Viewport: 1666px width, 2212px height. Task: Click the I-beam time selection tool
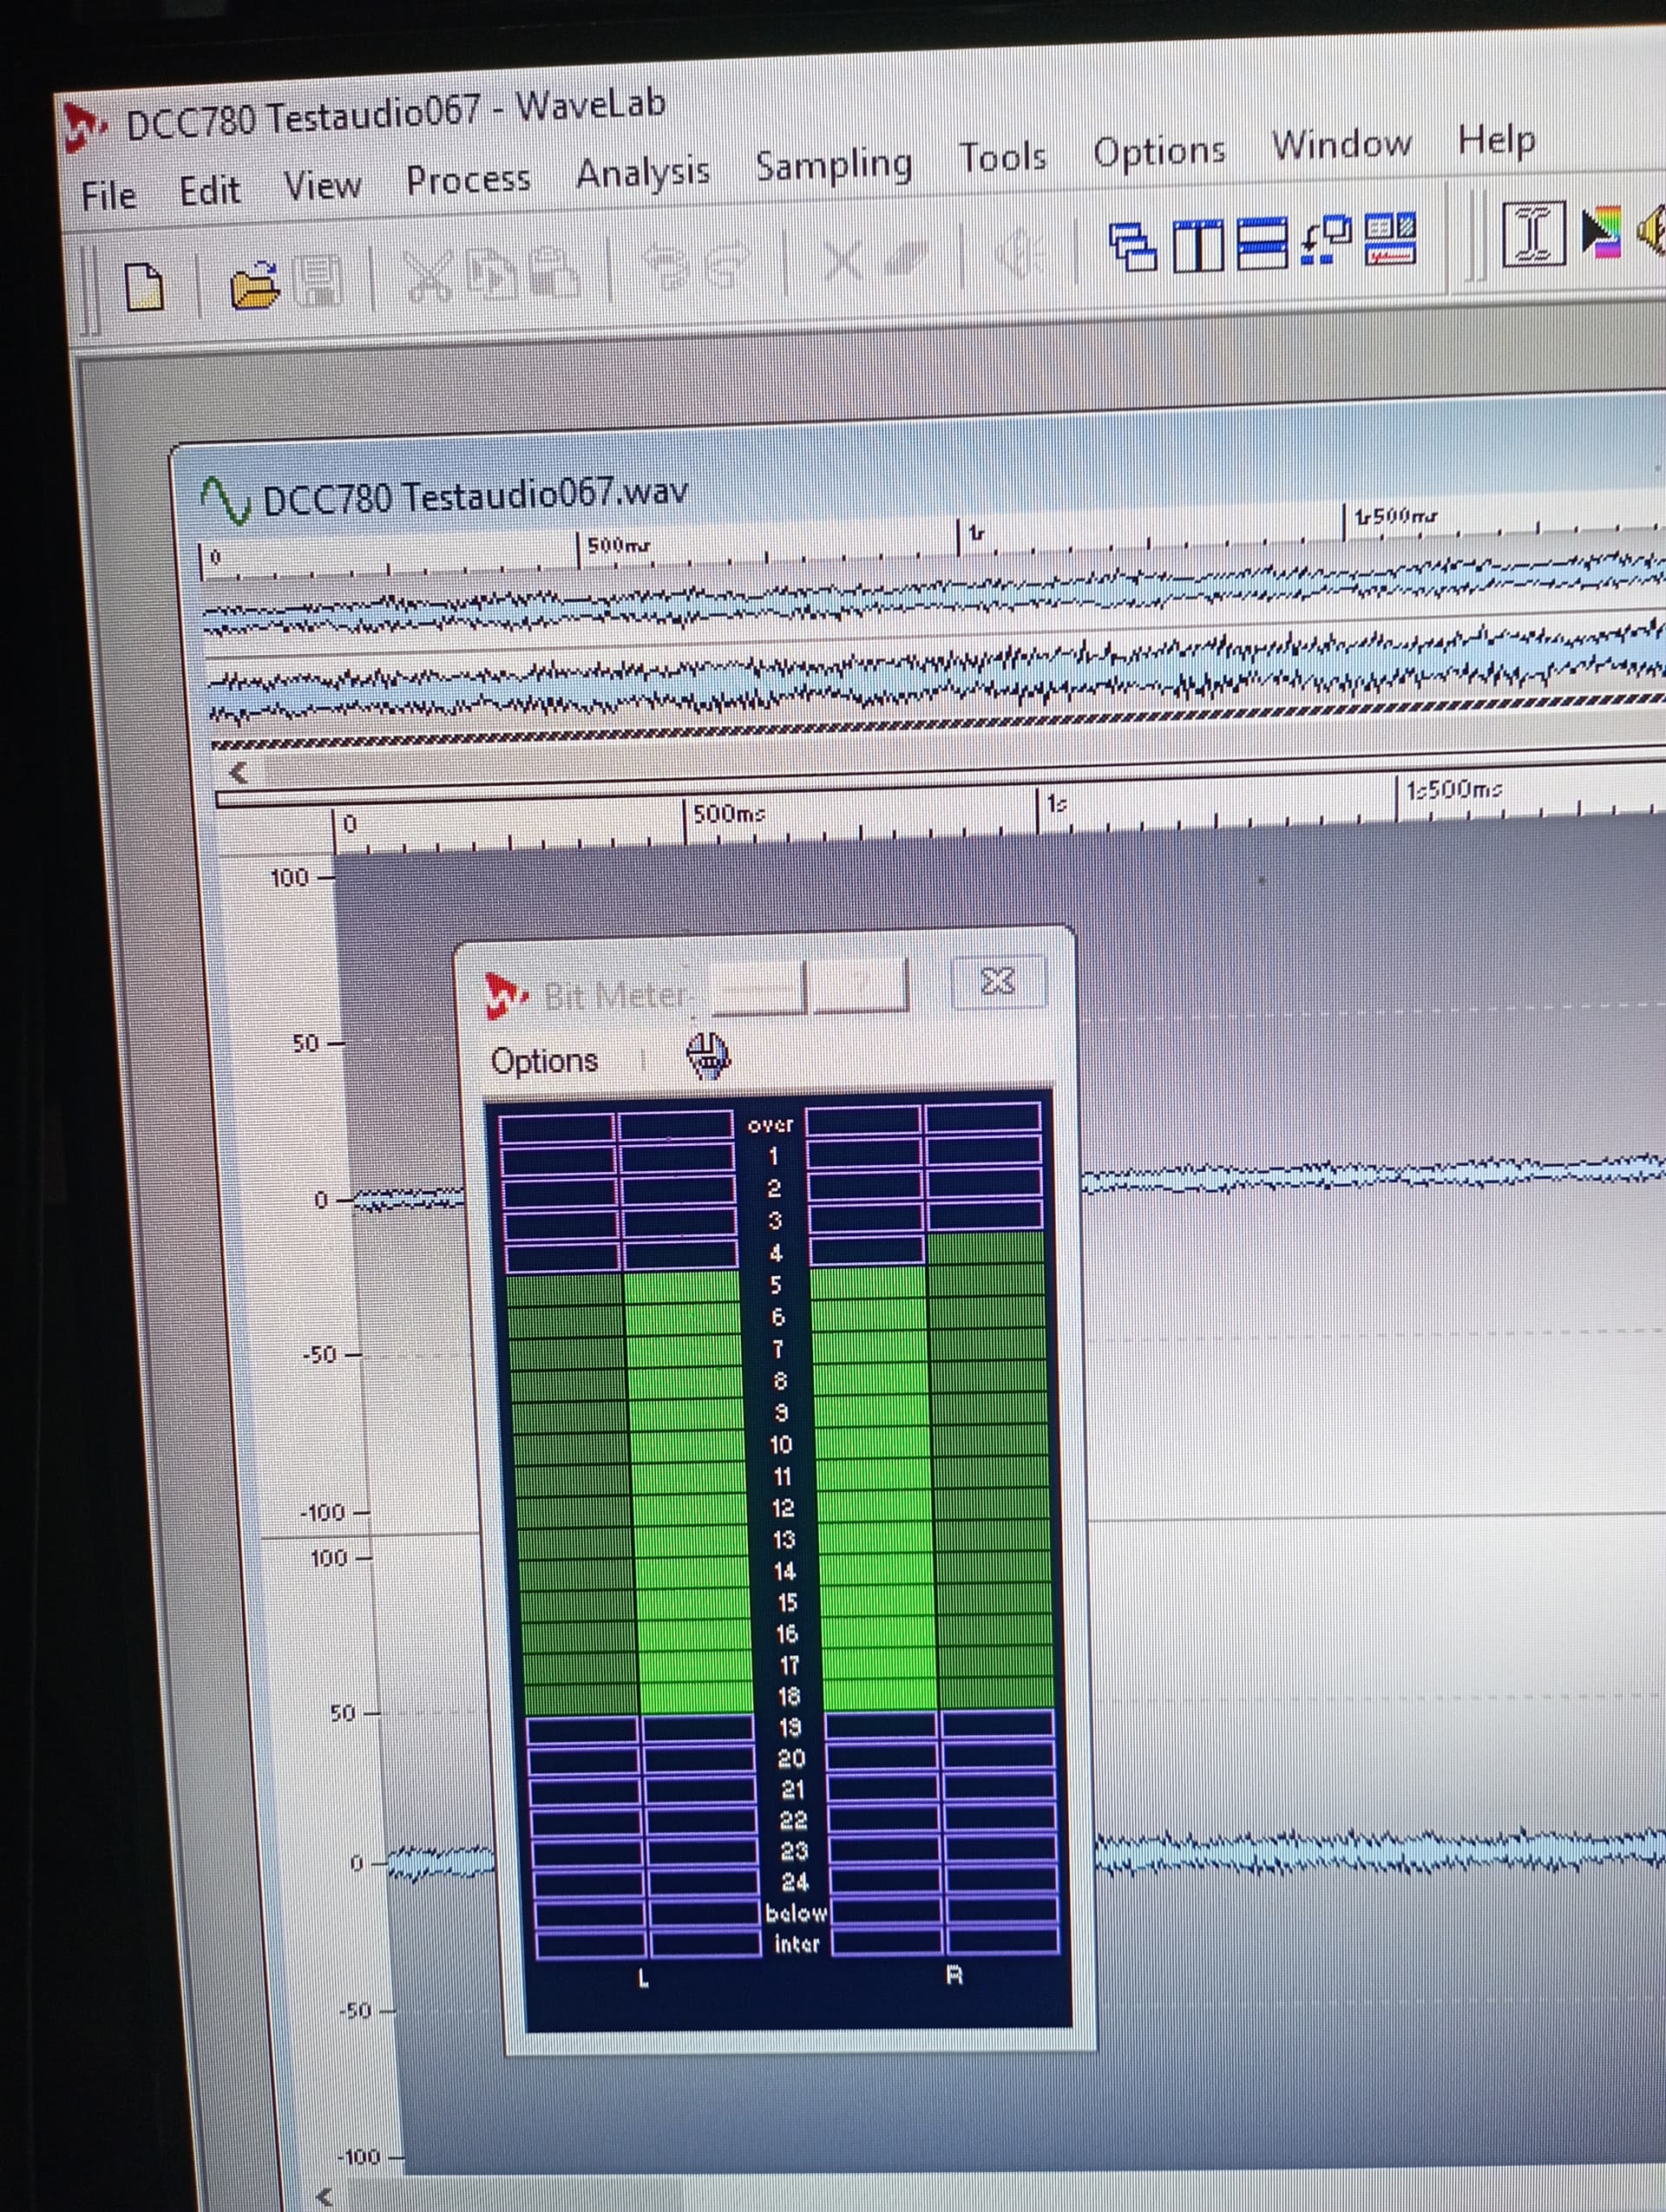1533,234
